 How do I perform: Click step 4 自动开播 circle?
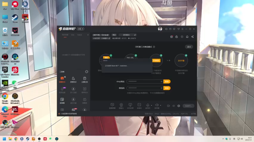tap(181, 61)
